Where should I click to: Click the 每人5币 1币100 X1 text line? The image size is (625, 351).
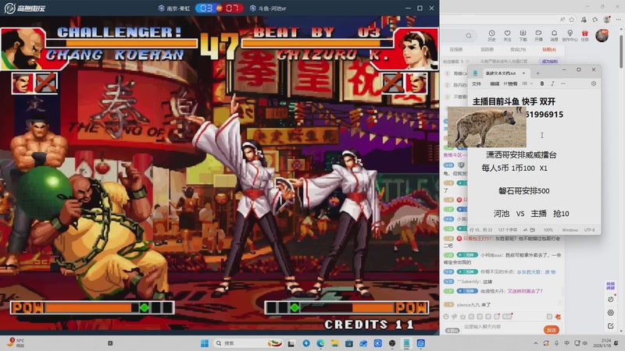click(x=515, y=168)
